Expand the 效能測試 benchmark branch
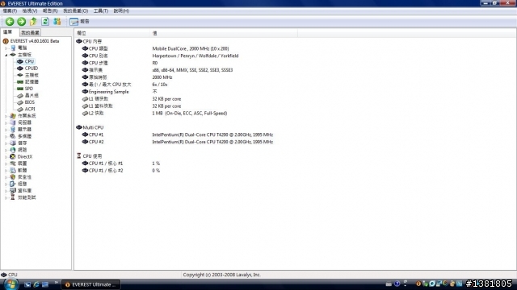The height and width of the screenshot is (290, 517). 6,197
